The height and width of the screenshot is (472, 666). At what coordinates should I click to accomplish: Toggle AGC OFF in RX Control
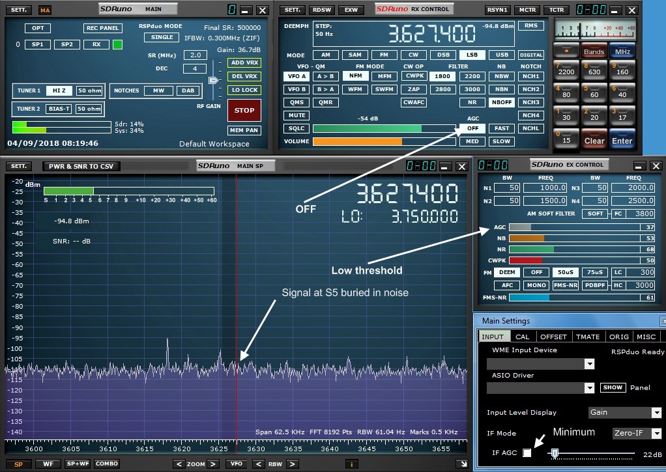coord(472,128)
